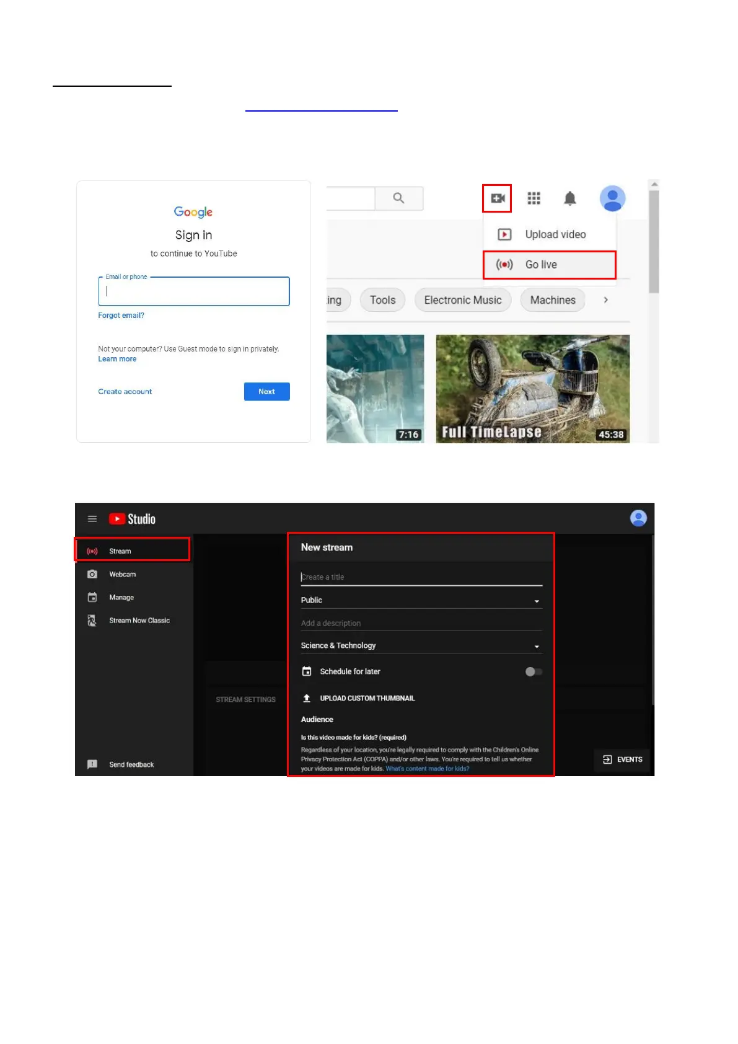Viewport: 738px width, 1044px height.
Task: Click the Electronic Music topic chip
Action: tap(462, 300)
